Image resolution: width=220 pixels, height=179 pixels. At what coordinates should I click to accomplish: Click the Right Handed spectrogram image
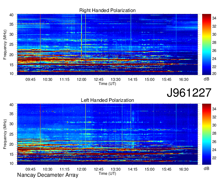(x=107, y=44)
